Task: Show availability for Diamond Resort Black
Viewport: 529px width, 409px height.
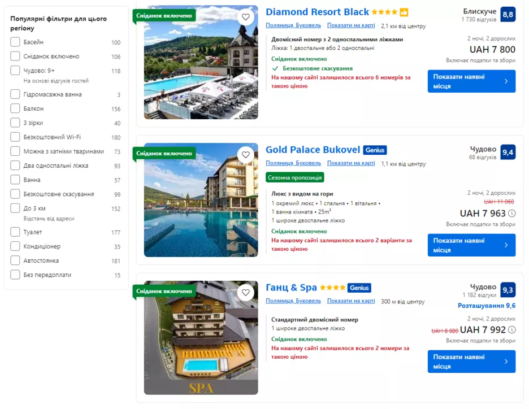Action: tap(471, 81)
